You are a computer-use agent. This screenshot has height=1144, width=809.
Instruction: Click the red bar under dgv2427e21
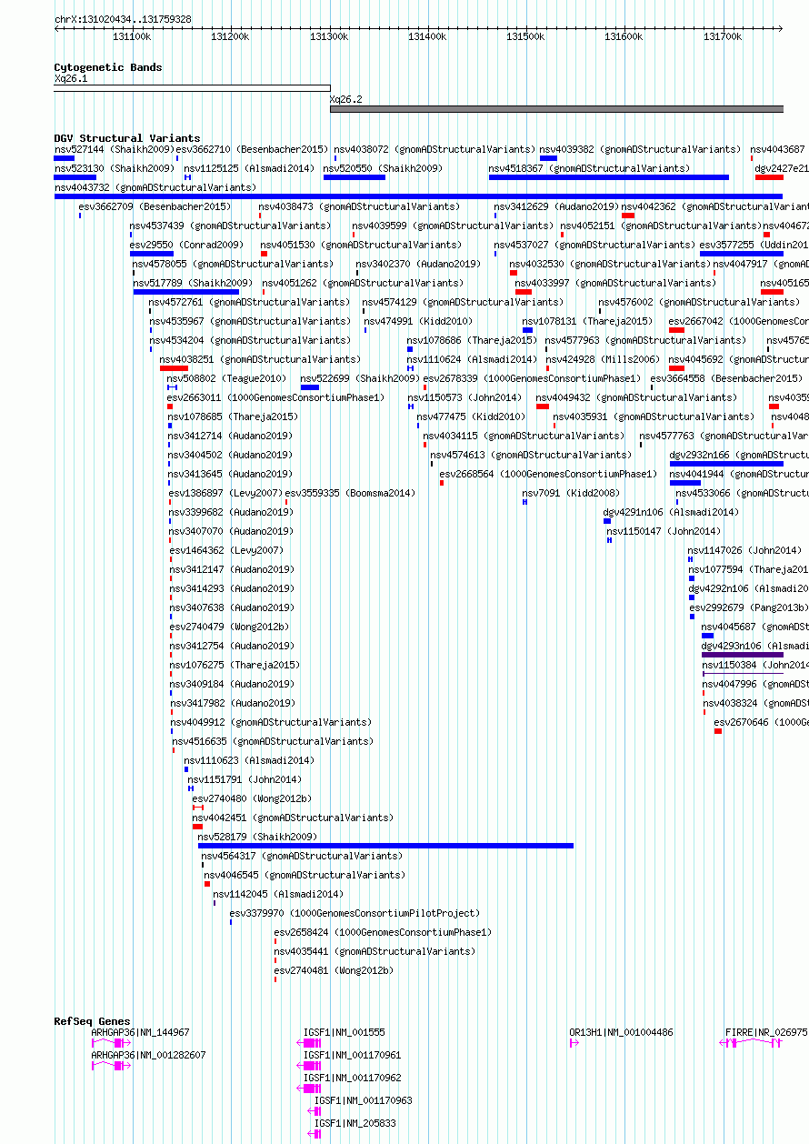point(769,177)
